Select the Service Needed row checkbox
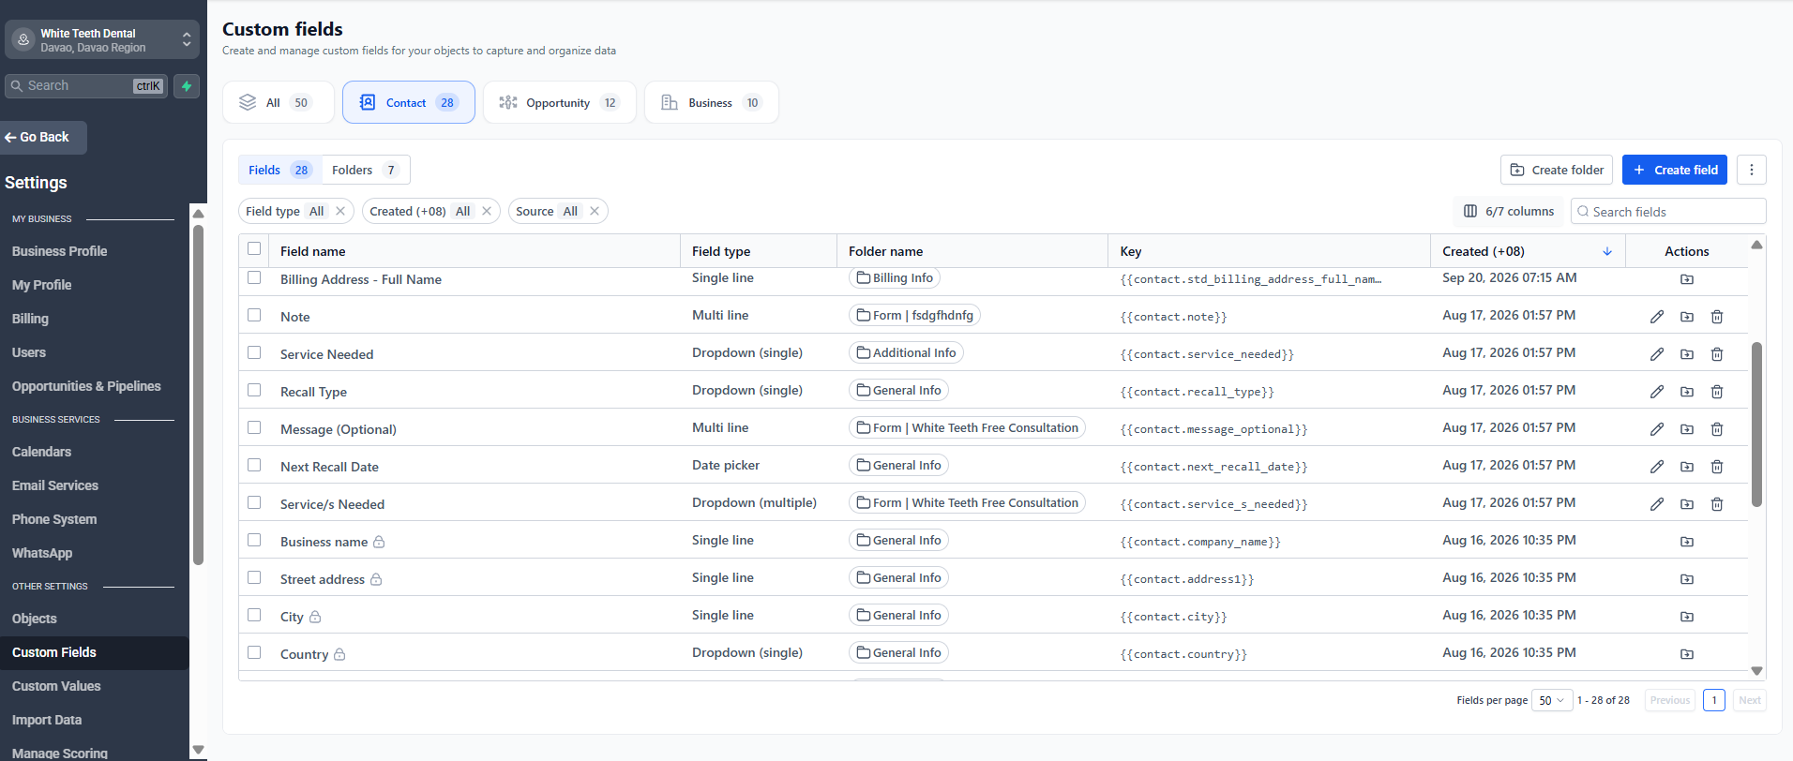 tap(254, 352)
